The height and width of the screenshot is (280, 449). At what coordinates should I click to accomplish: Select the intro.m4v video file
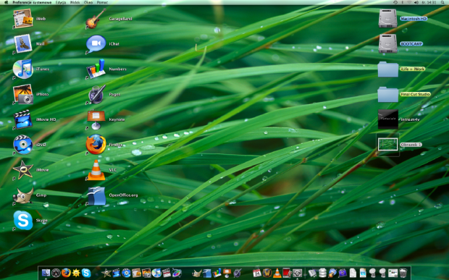point(387,119)
